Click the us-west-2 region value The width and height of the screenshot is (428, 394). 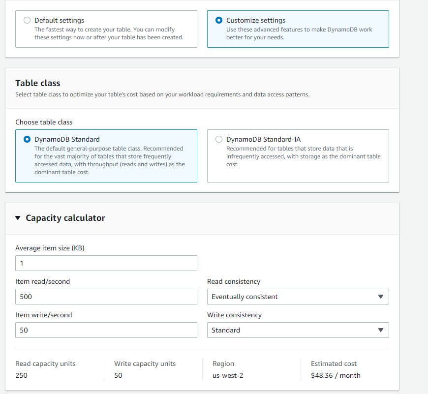point(223,375)
